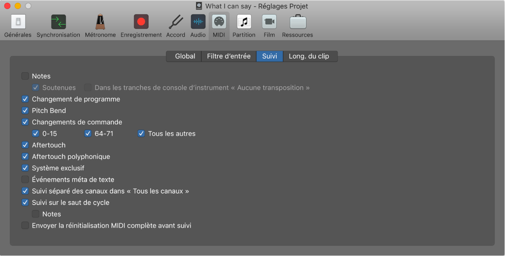Viewport: 505px width, 256px height.
Task: Minimize the Réglages Projet window
Action: [18, 6]
